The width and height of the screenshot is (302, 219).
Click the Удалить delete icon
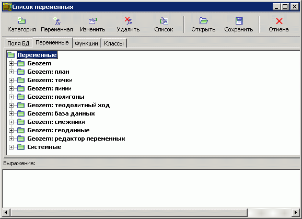(x=128, y=21)
